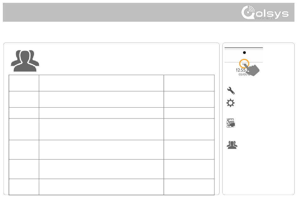Tap the black camera dot on panel
Image resolution: width=298 pixels, height=200 pixels.
tap(244, 53)
